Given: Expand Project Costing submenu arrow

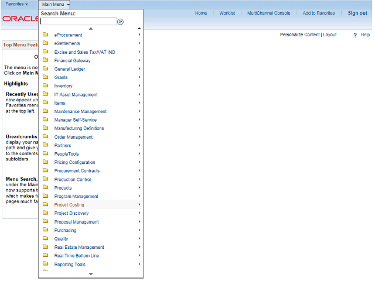Looking at the screenshot, I should [x=139, y=204].
